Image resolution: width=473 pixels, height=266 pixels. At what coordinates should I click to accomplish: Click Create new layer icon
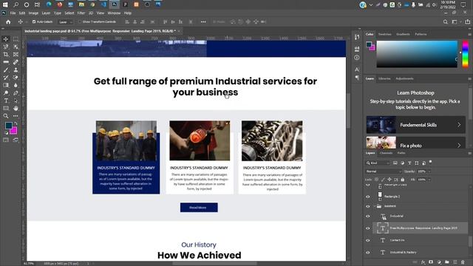coord(455,262)
